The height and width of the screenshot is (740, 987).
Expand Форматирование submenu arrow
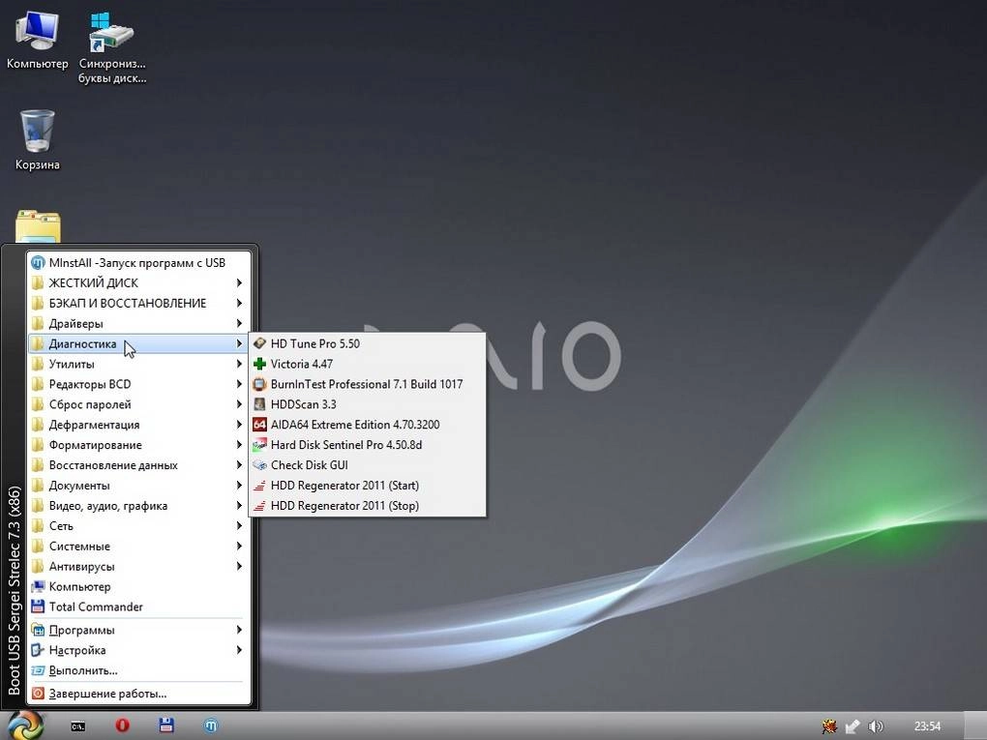click(x=239, y=445)
